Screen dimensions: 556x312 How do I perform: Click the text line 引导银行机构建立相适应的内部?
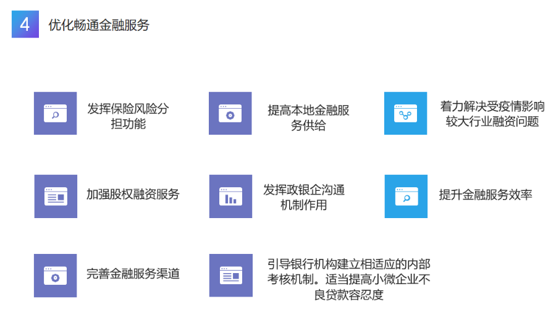click(348, 263)
